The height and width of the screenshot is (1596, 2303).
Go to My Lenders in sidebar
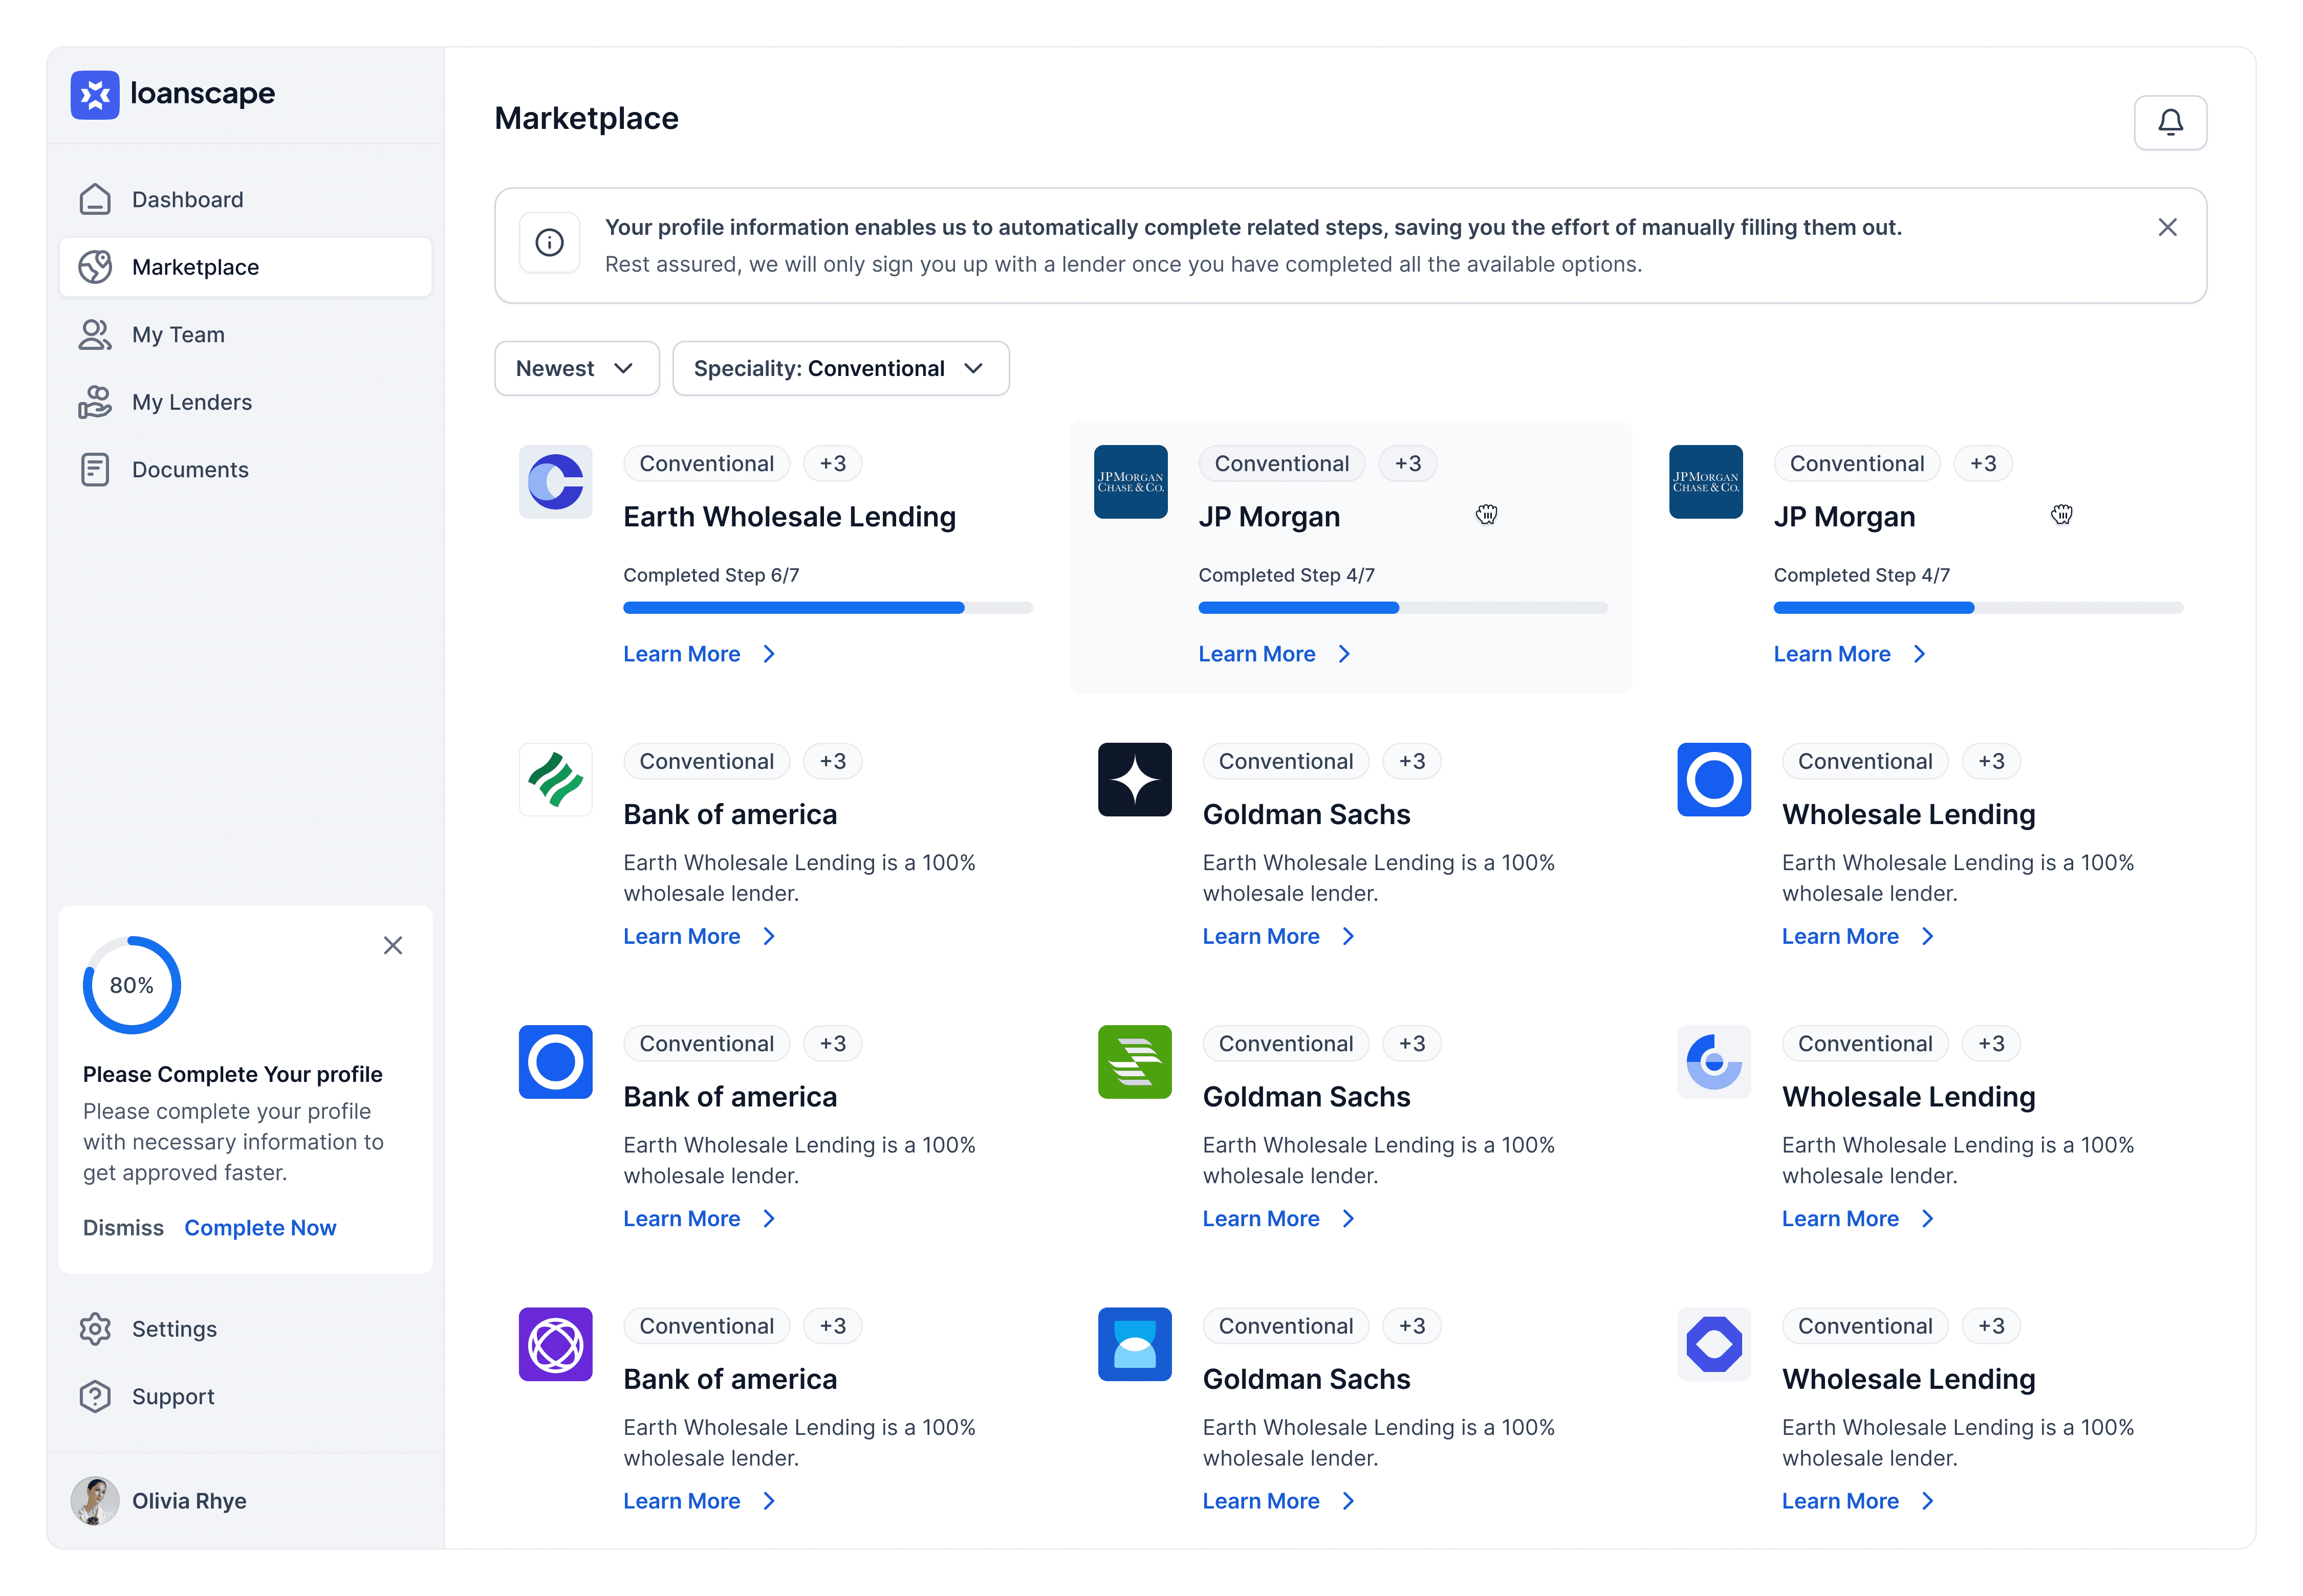coord(192,402)
